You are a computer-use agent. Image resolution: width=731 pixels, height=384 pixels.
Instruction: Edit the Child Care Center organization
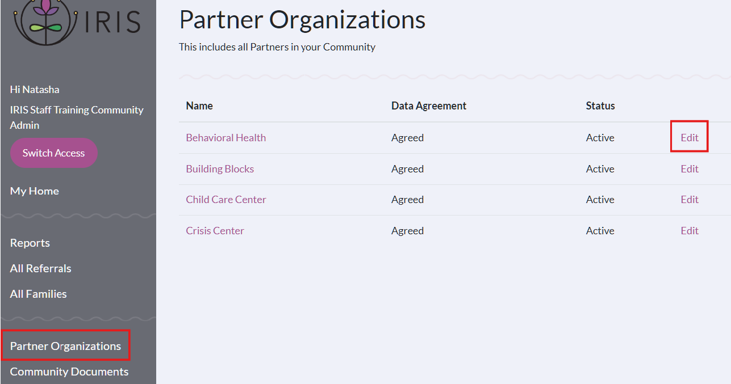click(x=690, y=200)
